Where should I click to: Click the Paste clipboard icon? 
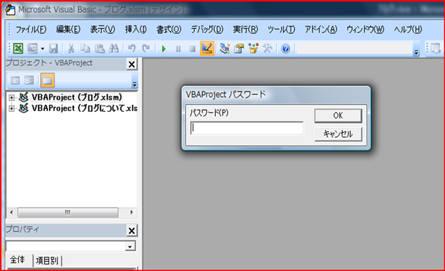pos(100,48)
